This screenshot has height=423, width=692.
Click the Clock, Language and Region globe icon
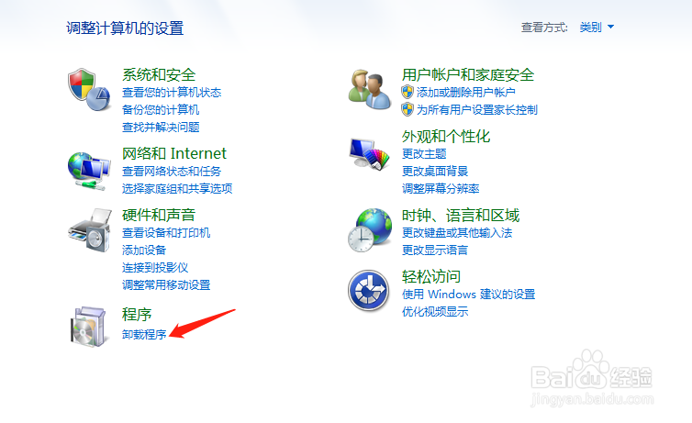(370, 230)
